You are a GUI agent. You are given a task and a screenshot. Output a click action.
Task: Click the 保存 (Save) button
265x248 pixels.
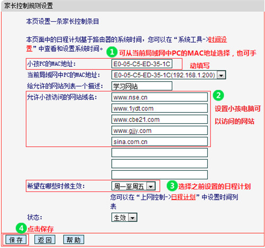coord(16,240)
